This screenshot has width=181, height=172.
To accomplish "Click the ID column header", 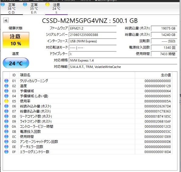I will click(x=14, y=75).
